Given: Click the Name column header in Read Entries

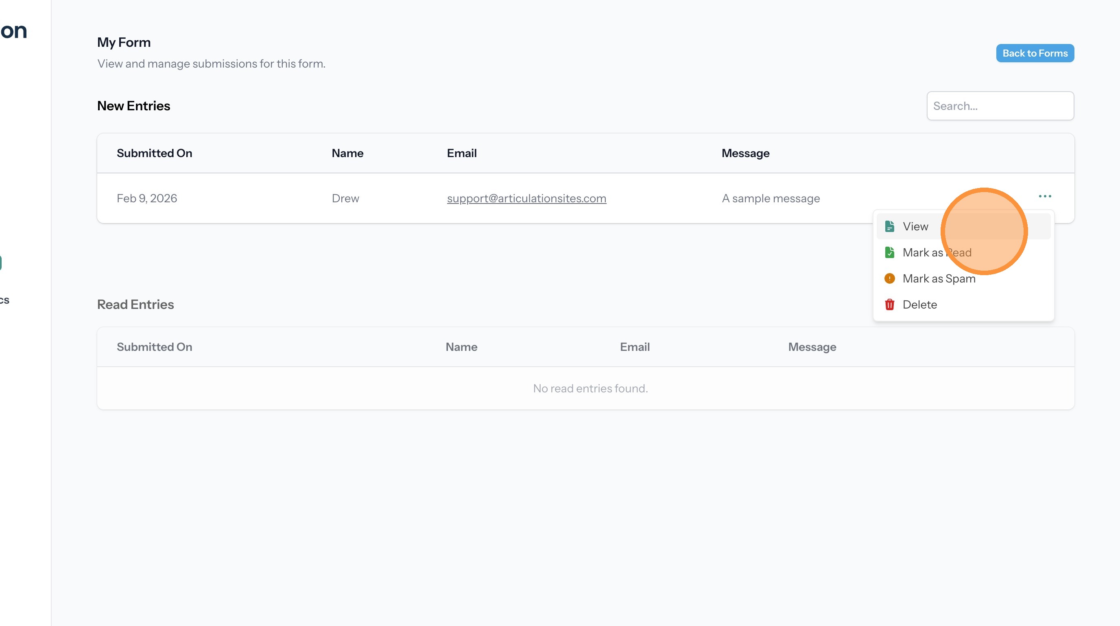Looking at the screenshot, I should [x=461, y=347].
